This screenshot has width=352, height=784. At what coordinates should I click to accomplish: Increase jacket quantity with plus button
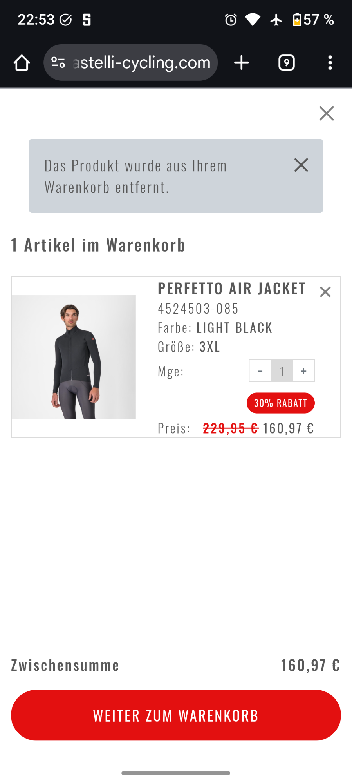(x=303, y=371)
